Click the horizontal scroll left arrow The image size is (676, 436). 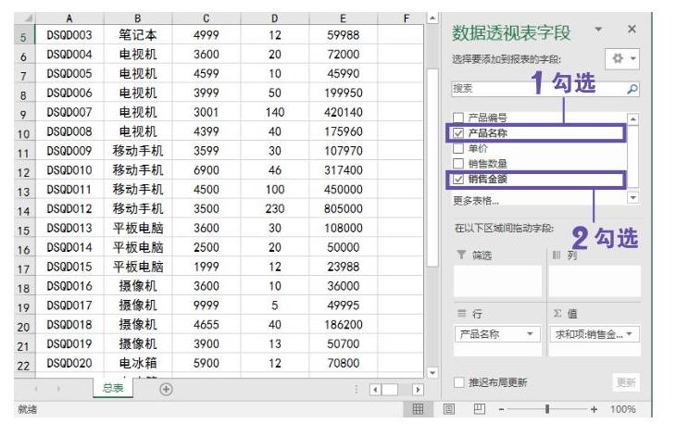(375, 390)
